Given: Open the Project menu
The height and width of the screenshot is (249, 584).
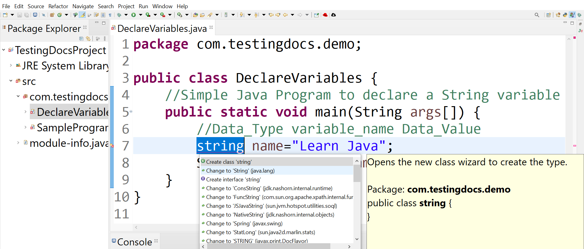Looking at the screenshot, I should click(126, 6).
